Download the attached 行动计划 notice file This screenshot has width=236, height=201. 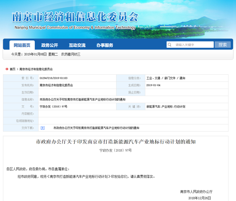point(96,128)
